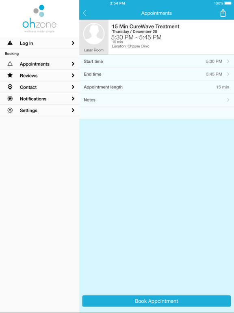Viewport: 234px width, 313px height.
Task: Tap the 2:54 PM clock in status bar
Action: (117, 3)
